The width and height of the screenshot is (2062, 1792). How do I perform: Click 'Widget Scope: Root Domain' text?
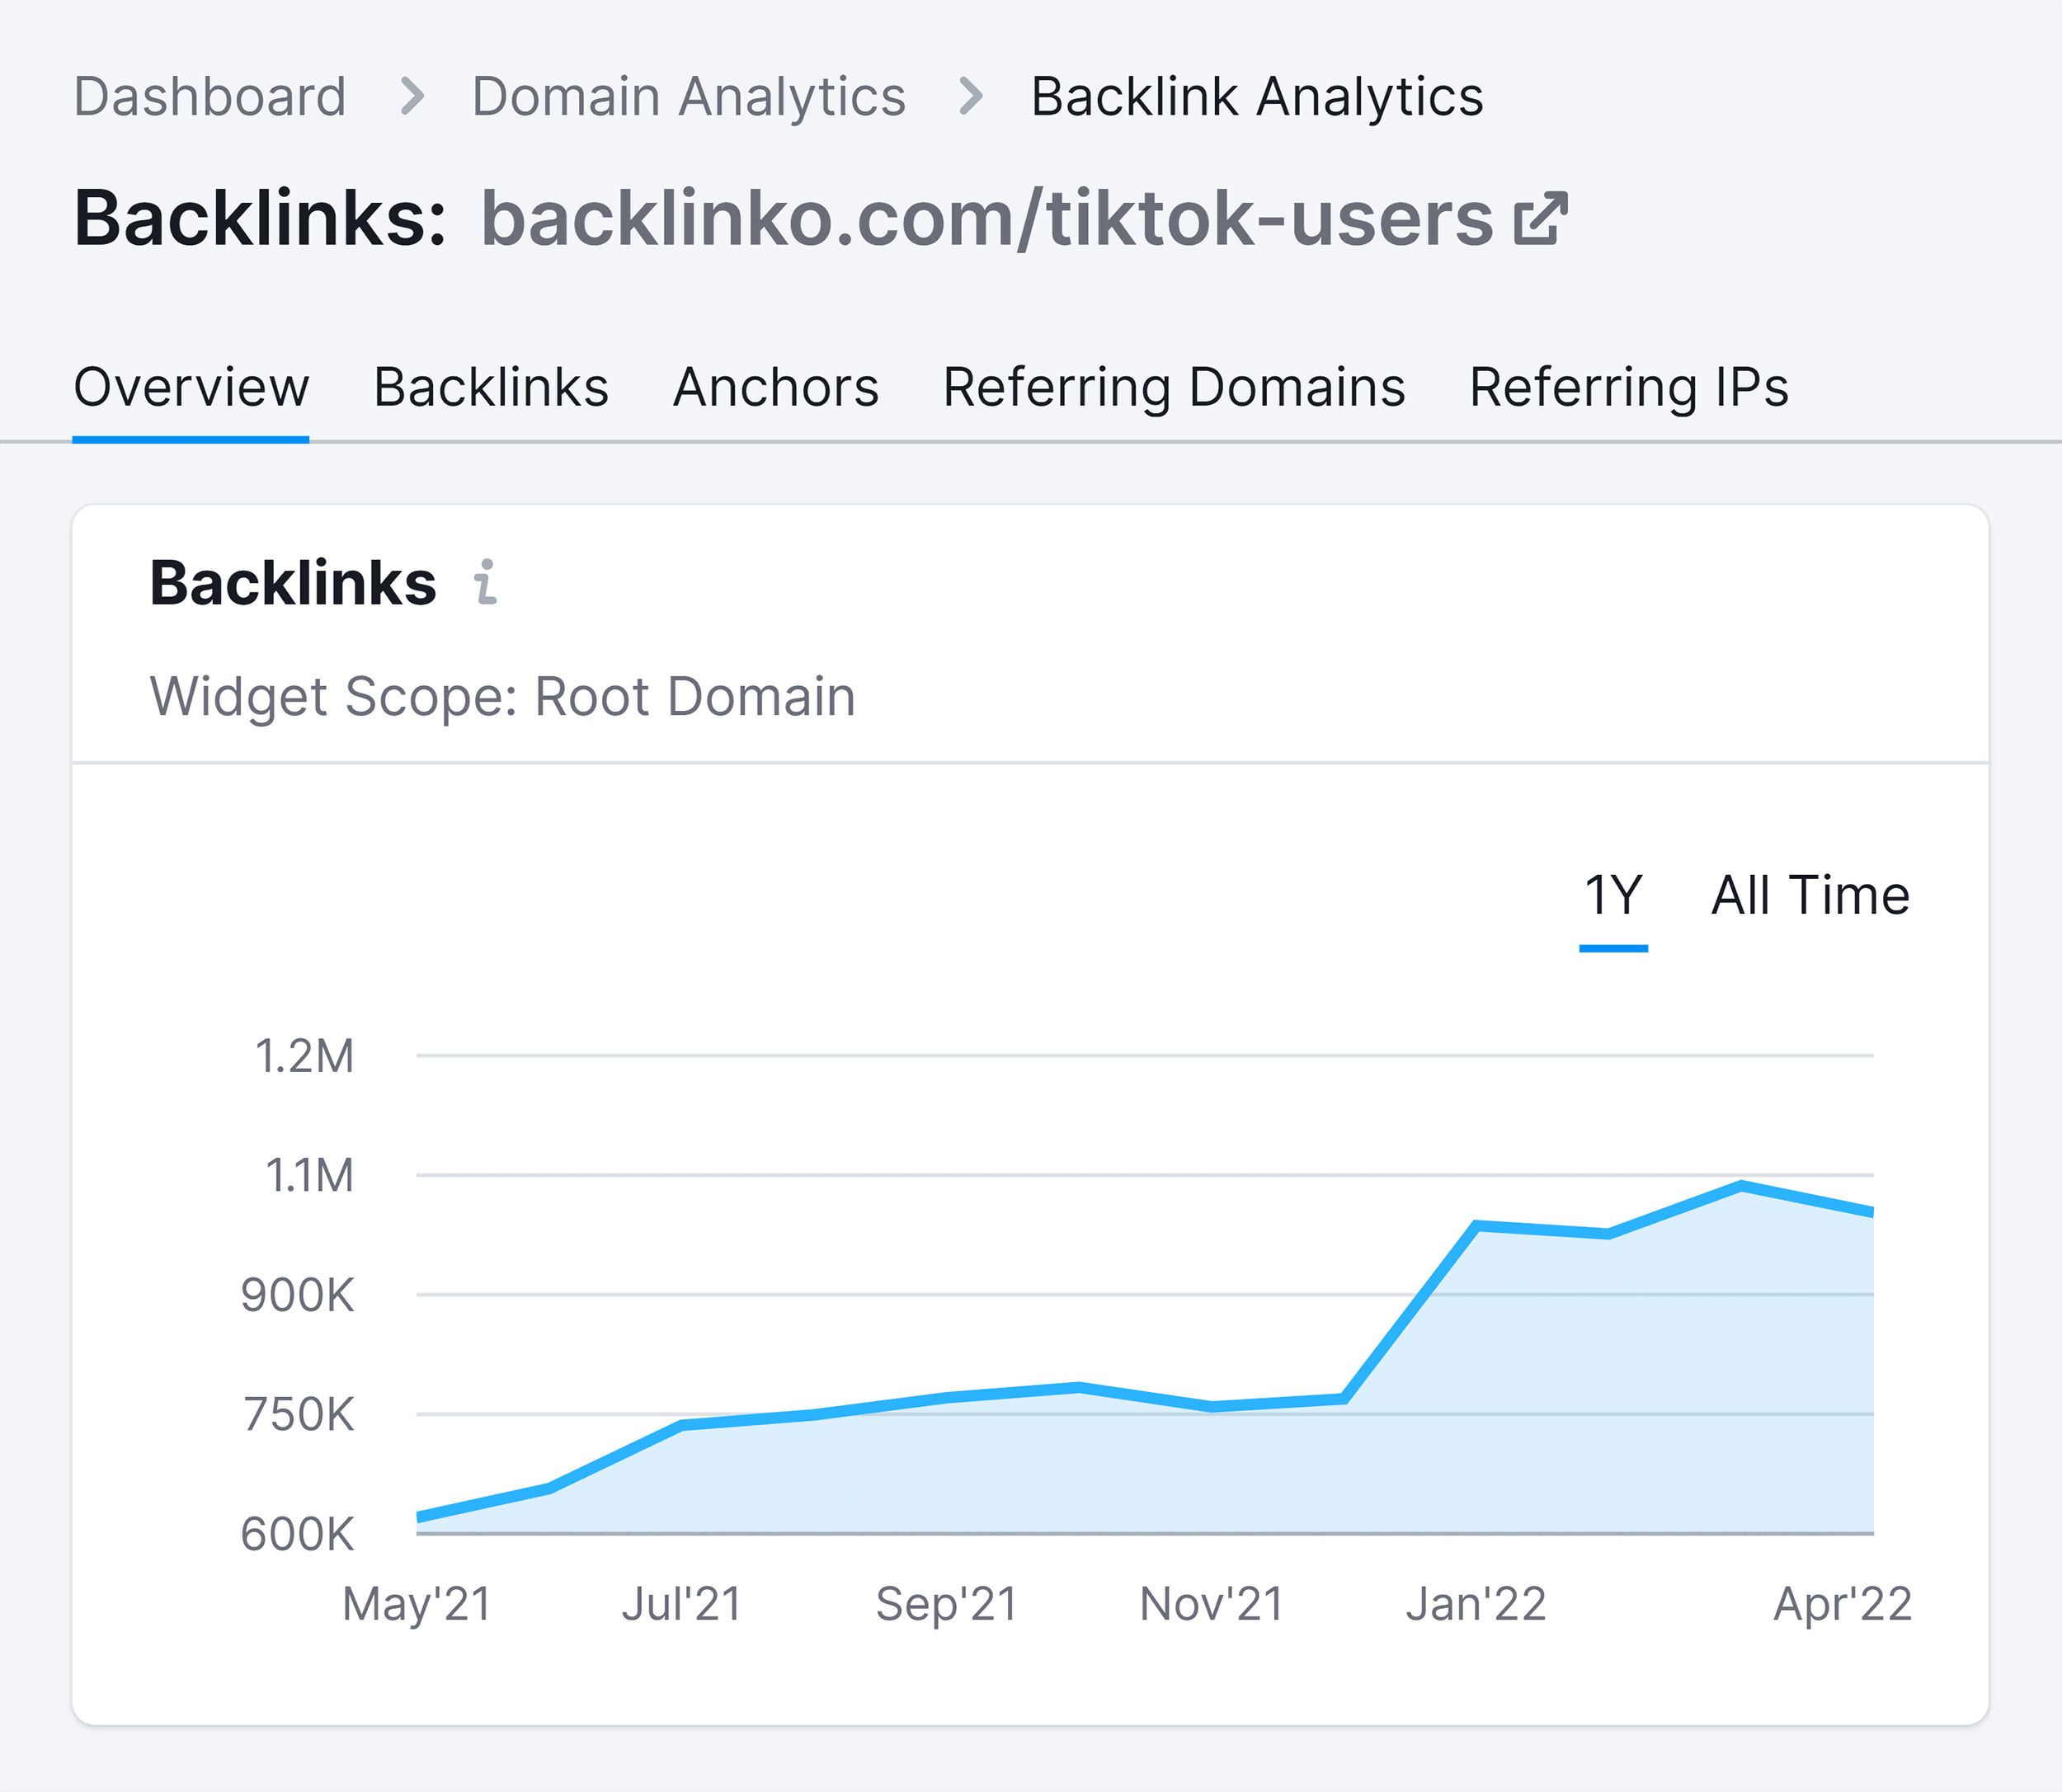503,697
